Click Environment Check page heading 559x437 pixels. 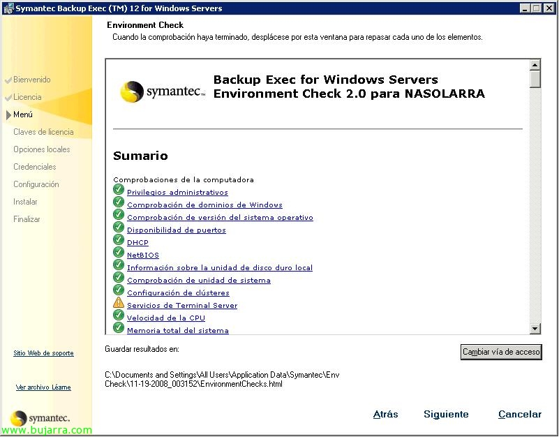point(145,25)
